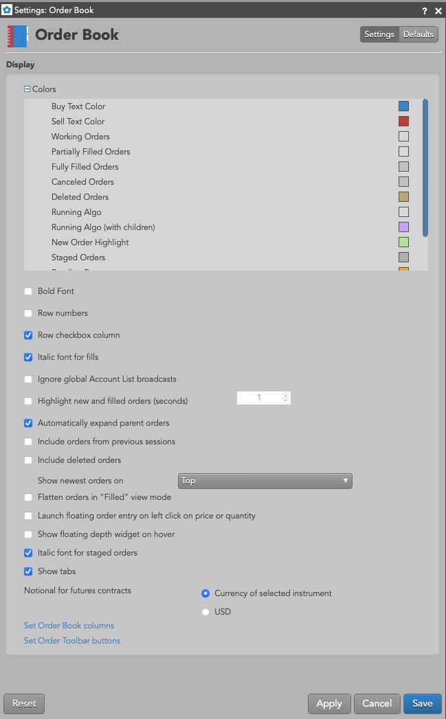Viewport: 446px width, 719px height.
Task: Select the Settings tab
Action: click(x=379, y=34)
